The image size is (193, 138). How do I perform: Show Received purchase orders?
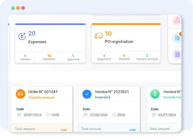124,57
